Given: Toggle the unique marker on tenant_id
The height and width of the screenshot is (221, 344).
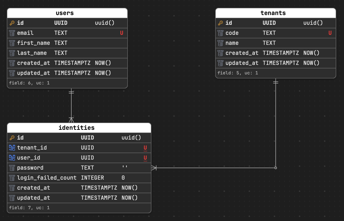Looking at the screenshot, I should click(x=145, y=148).
